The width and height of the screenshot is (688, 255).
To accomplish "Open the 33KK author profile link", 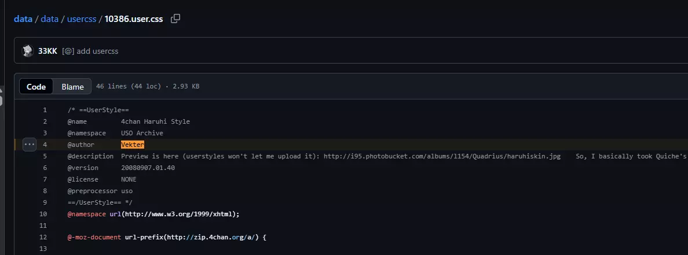I will [x=47, y=51].
